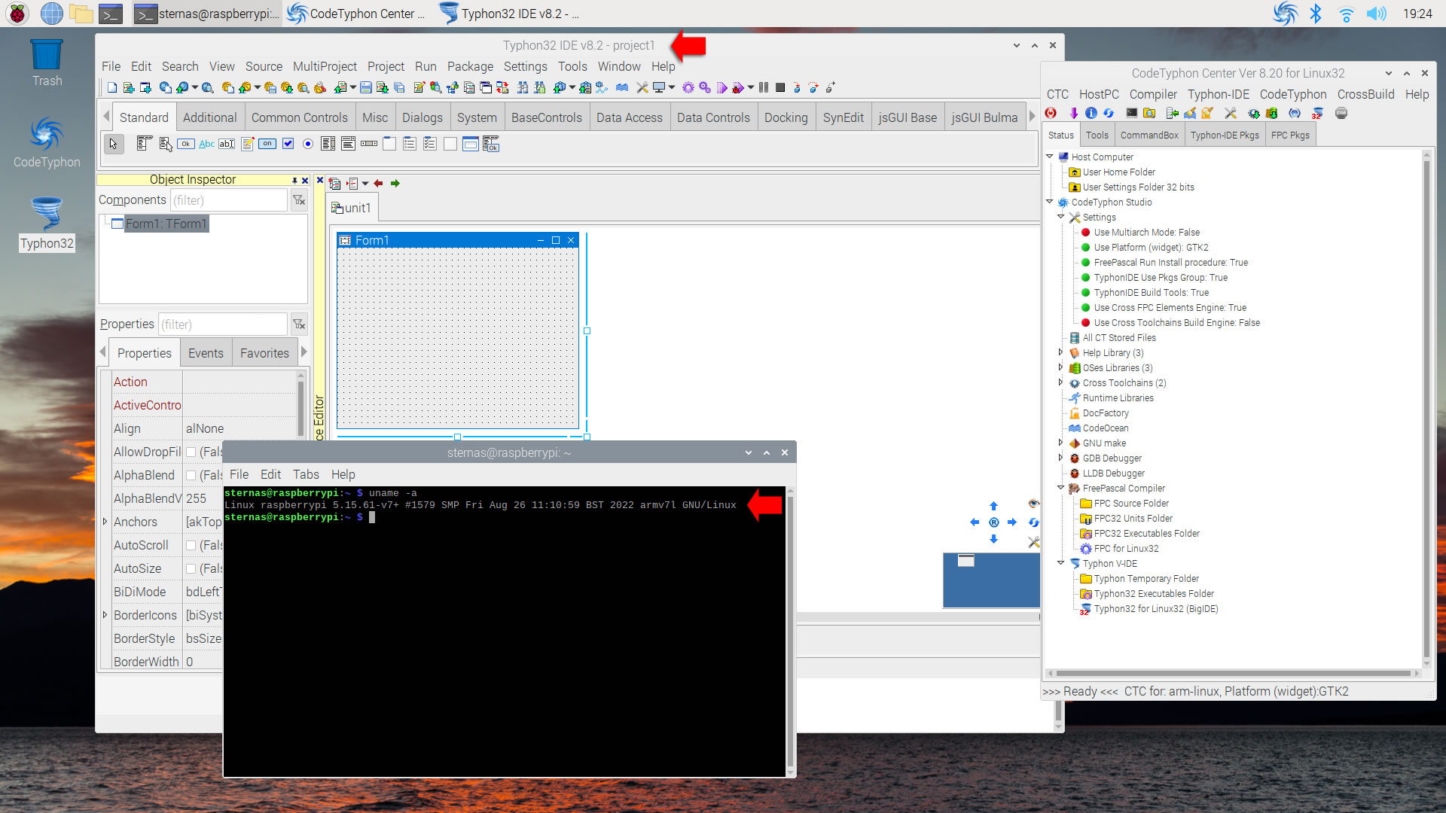Toggle the AutoSize property checkbox
The width and height of the screenshot is (1446, 813).
[x=191, y=569]
